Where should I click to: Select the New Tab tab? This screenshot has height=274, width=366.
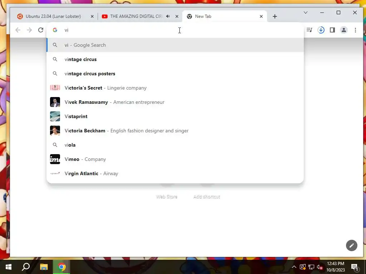[x=224, y=16]
